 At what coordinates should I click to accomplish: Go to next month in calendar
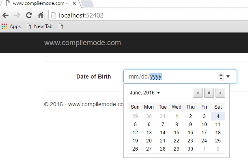(220, 93)
